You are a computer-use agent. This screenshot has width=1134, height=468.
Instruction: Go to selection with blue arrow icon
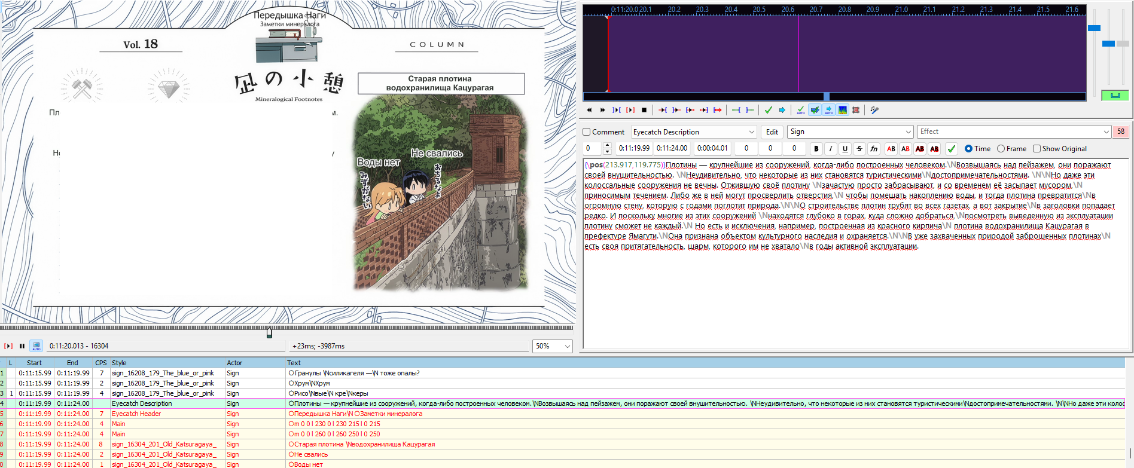pos(782,110)
